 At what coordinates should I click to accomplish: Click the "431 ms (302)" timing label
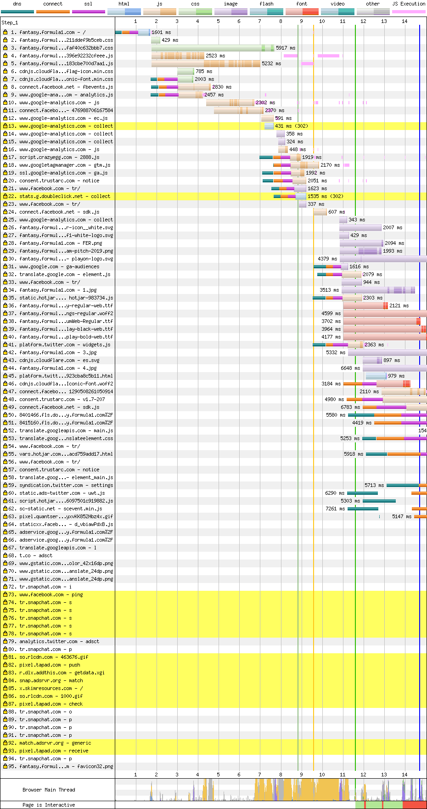click(292, 126)
